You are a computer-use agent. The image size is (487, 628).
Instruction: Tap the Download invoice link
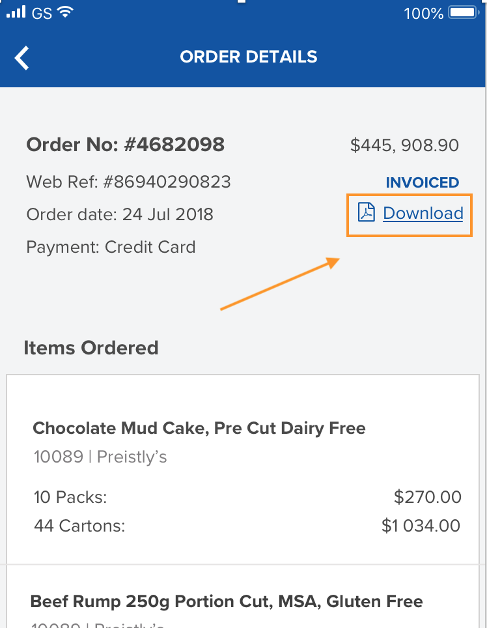click(423, 213)
